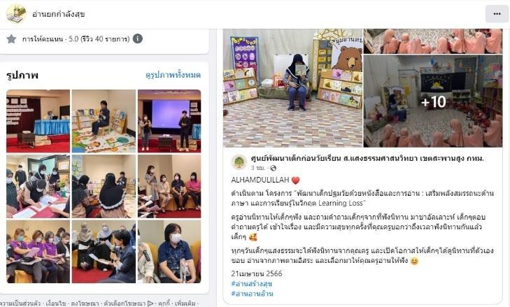Image resolution: width=510 pixels, height=307 pixels.
Task: Open the woman in blue shirt photo thumbnail
Action: (169, 251)
